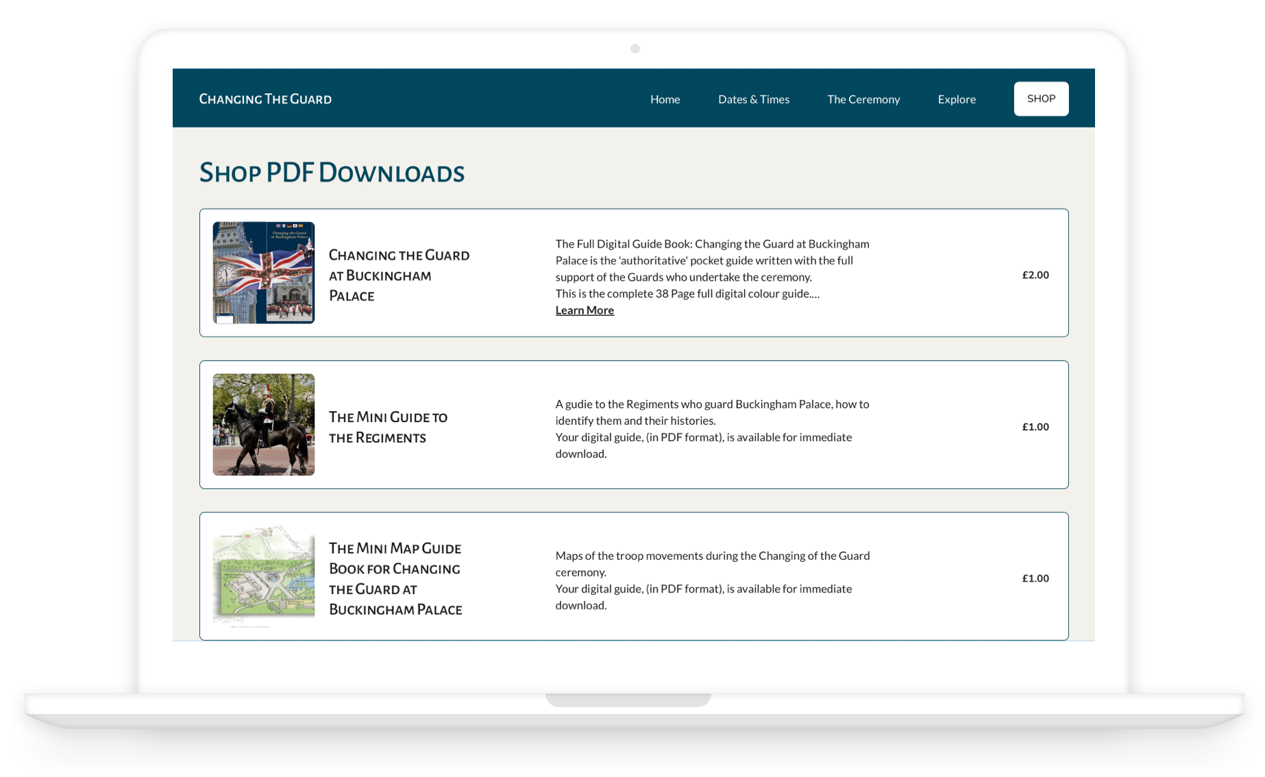Click the 'Shop PDF Downloads' heading
This screenshot has width=1265, height=777.
point(332,173)
